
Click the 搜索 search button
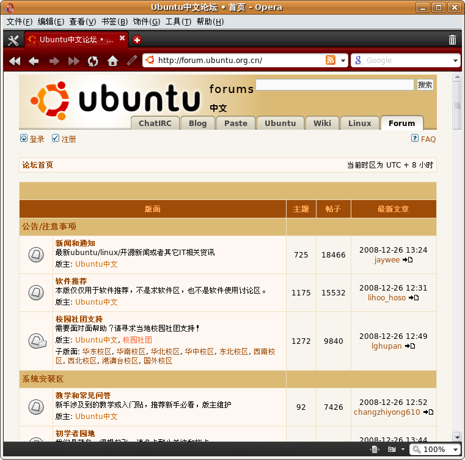425,85
